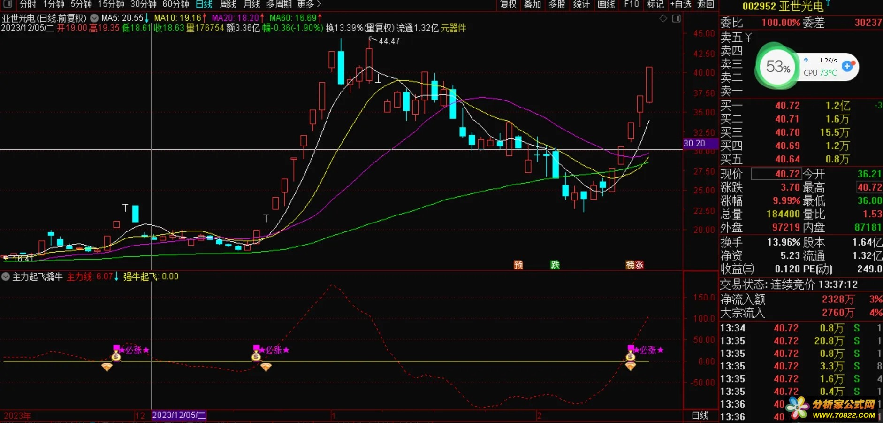The image size is (883, 423).
Task: Open F10 company information
Action: pos(631,4)
